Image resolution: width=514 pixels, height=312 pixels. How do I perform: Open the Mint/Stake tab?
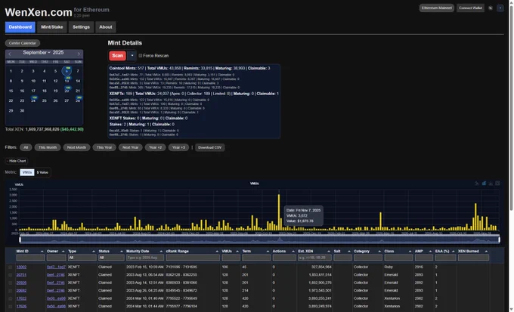[52, 27]
